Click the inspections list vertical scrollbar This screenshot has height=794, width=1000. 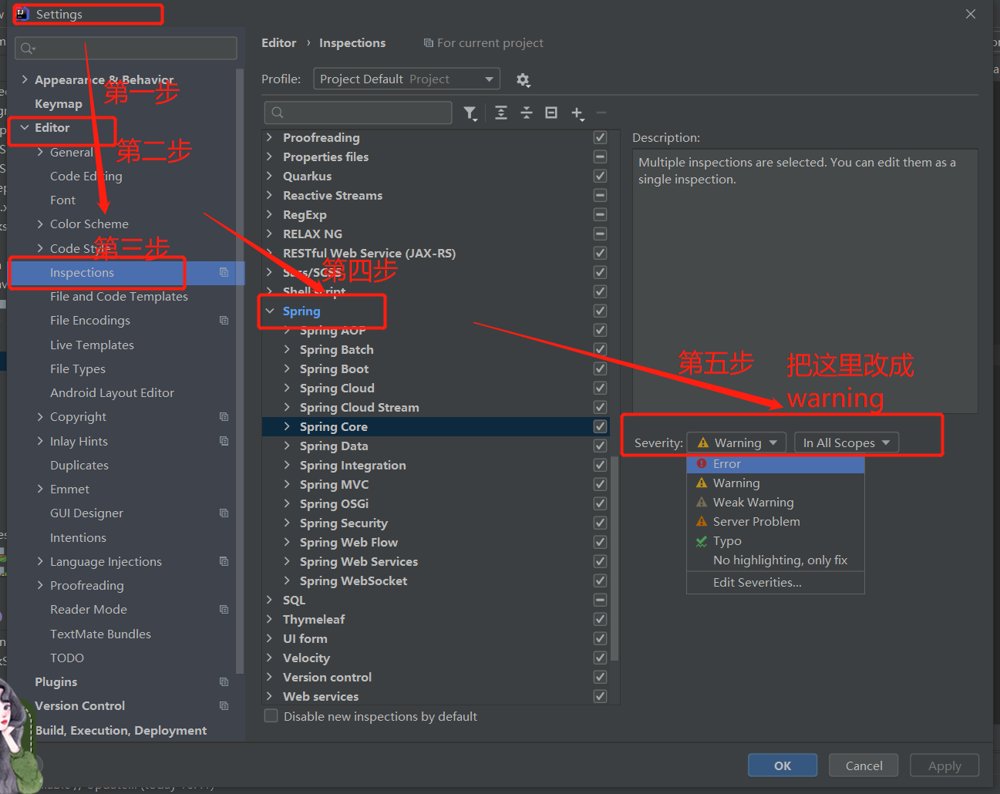pyautogui.click(x=614, y=559)
